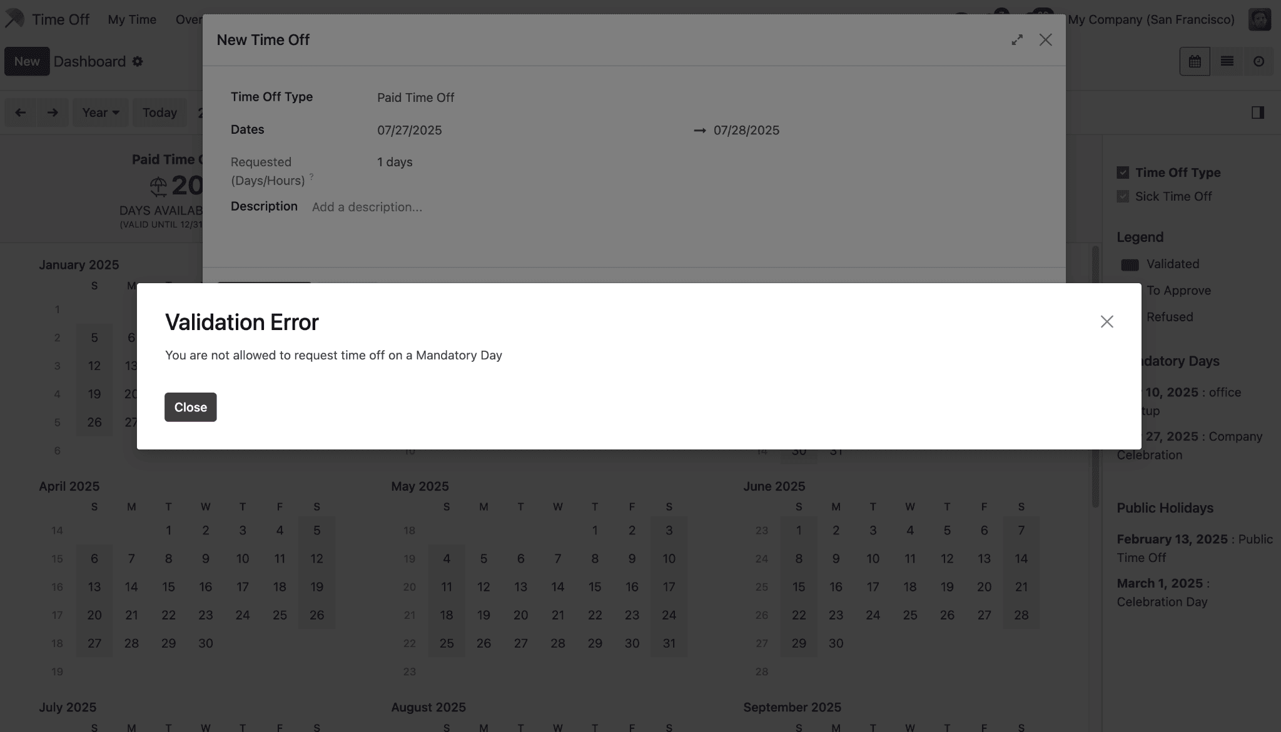
Task: Expand the New Time Off dialog fullscreen
Action: coord(1017,40)
